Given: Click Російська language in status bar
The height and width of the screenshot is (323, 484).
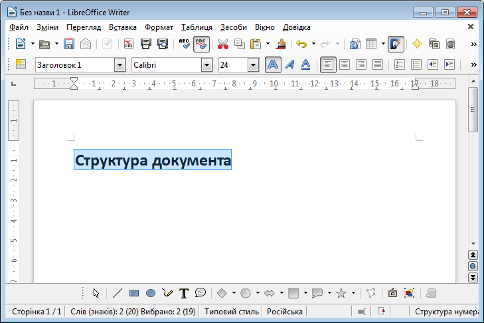Looking at the screenshot, I should pyautogui.click(x=284, y=311).
